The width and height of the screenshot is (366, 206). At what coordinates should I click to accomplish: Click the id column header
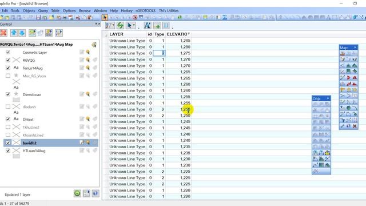pyautogui.click(x=150, y=34)
